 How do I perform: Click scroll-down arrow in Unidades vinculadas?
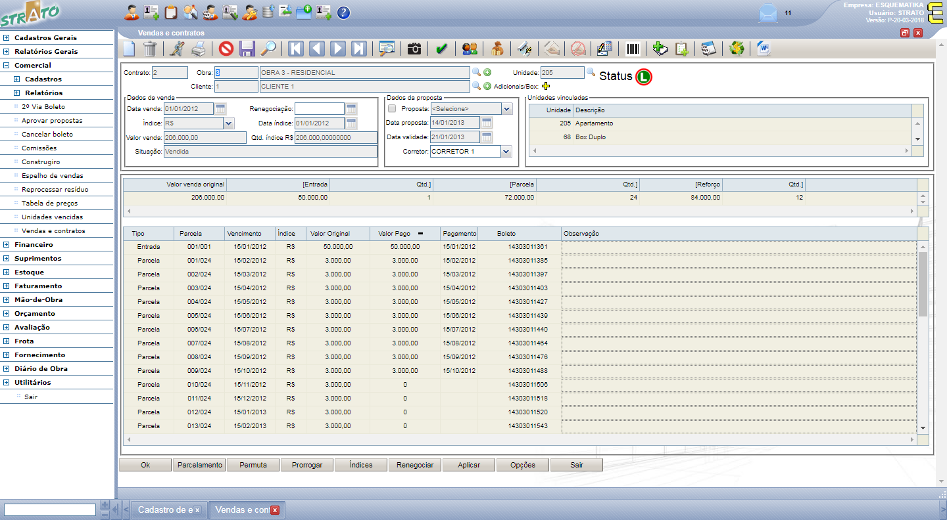coord(917,139)
